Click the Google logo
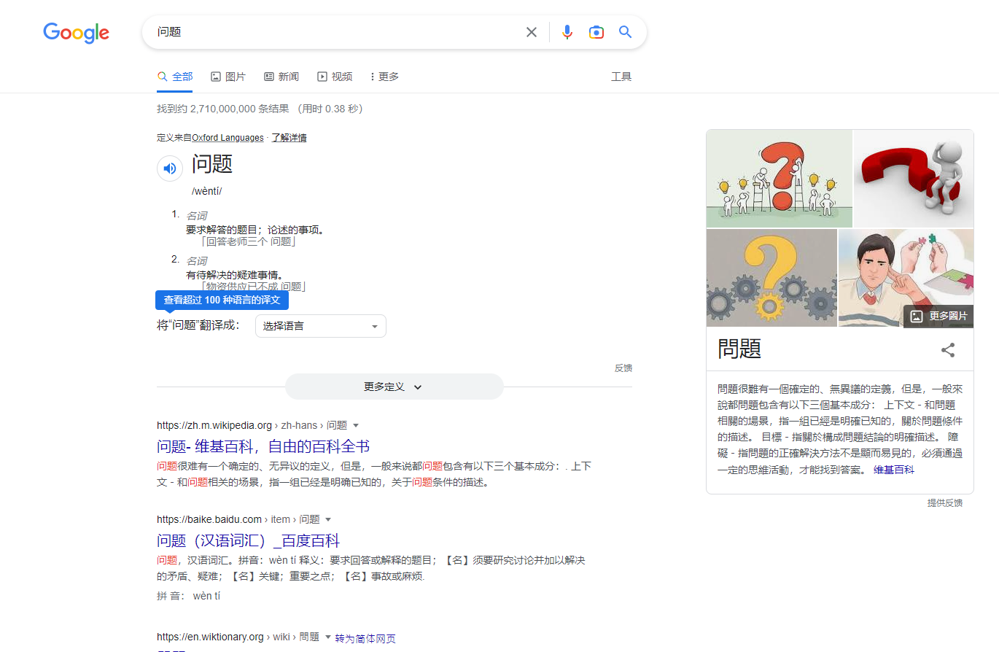 76,33
